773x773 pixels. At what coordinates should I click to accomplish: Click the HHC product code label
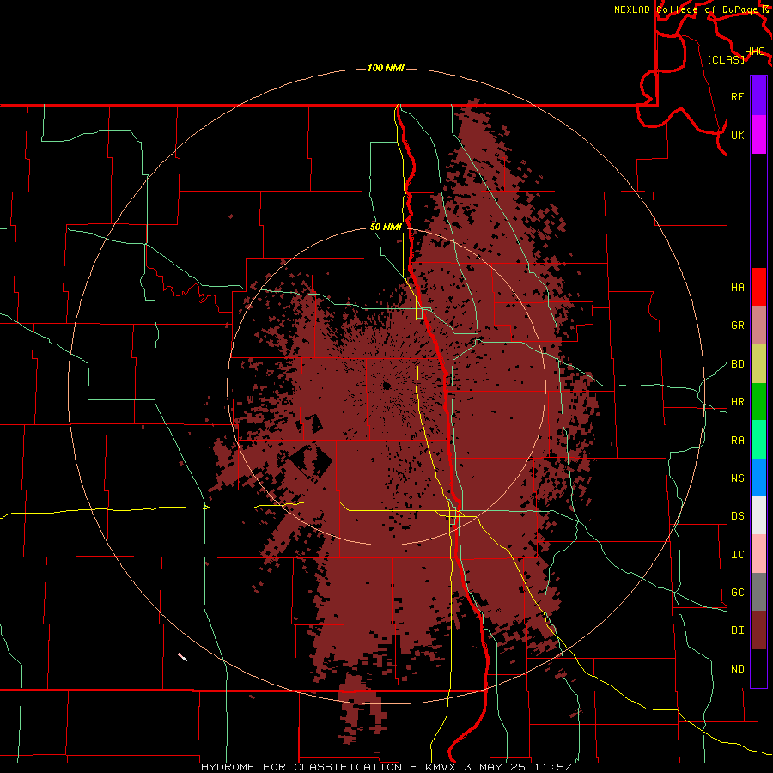[754, 52]
